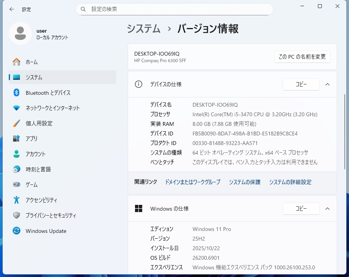Viewport: 349px width, 277px height.
Task: Copy device specs with コピー button
Action: (301, 84)
